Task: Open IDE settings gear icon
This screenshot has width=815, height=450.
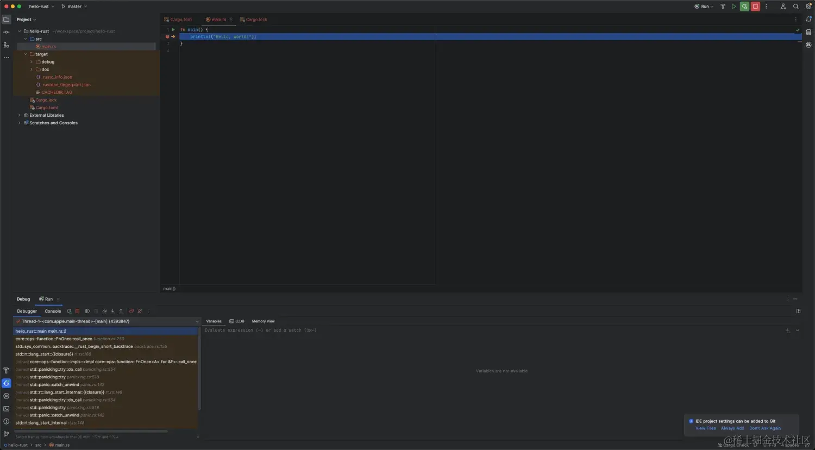Action: point(808,7)
